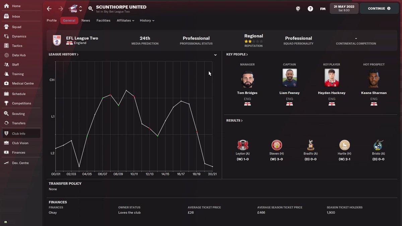The height and width of the screenshot is (226, 402).
Task: Click Hayden Hackney portrait
Action: [x=332, y=78]
